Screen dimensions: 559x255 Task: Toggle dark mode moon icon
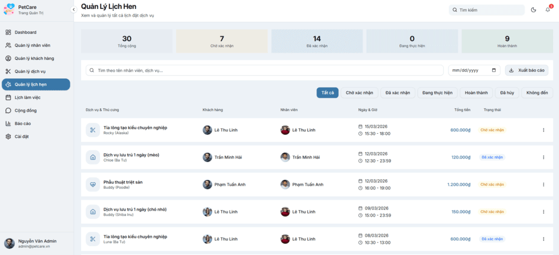(x=534, y=10)
